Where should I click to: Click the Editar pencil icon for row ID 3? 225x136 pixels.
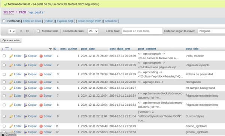(11, 75)
